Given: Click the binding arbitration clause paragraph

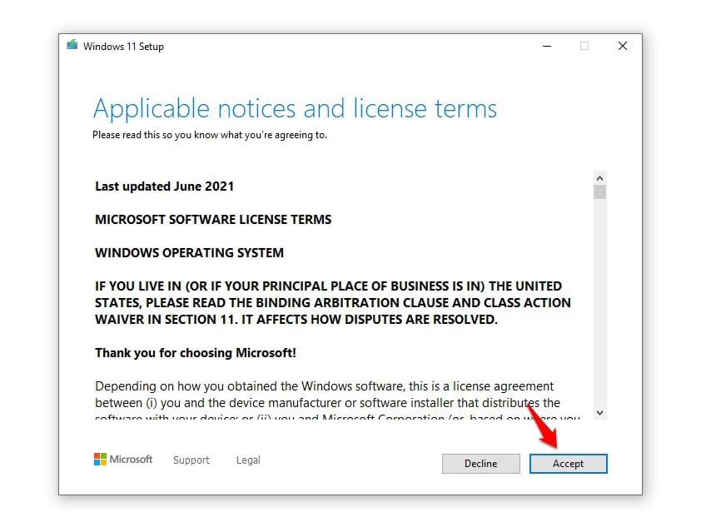Looking at the screenshot, I should coord(333,303).
